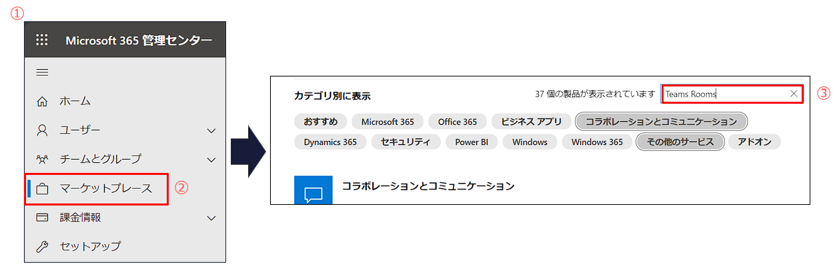The image size is (839, 268).
Task: Select the Microsoft 365 category pill
Action: click(x=387, y=122)
